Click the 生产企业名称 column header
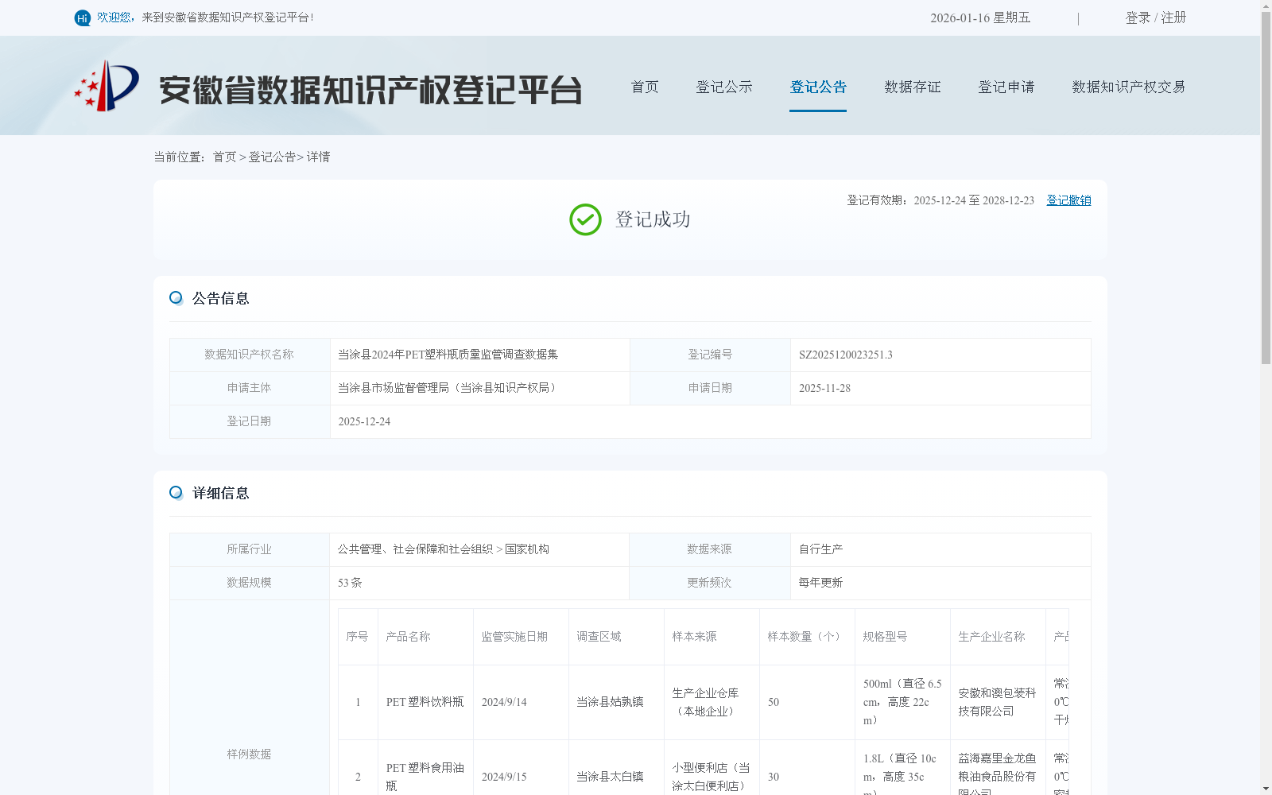Screen dimensions: 1272x795 (998, 637)
